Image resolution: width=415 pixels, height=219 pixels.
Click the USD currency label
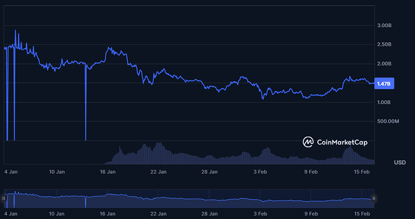[399, 162]
